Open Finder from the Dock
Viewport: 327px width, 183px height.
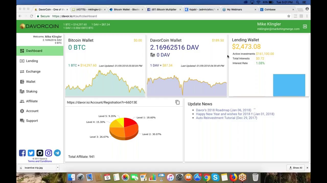tap(72, 177)
